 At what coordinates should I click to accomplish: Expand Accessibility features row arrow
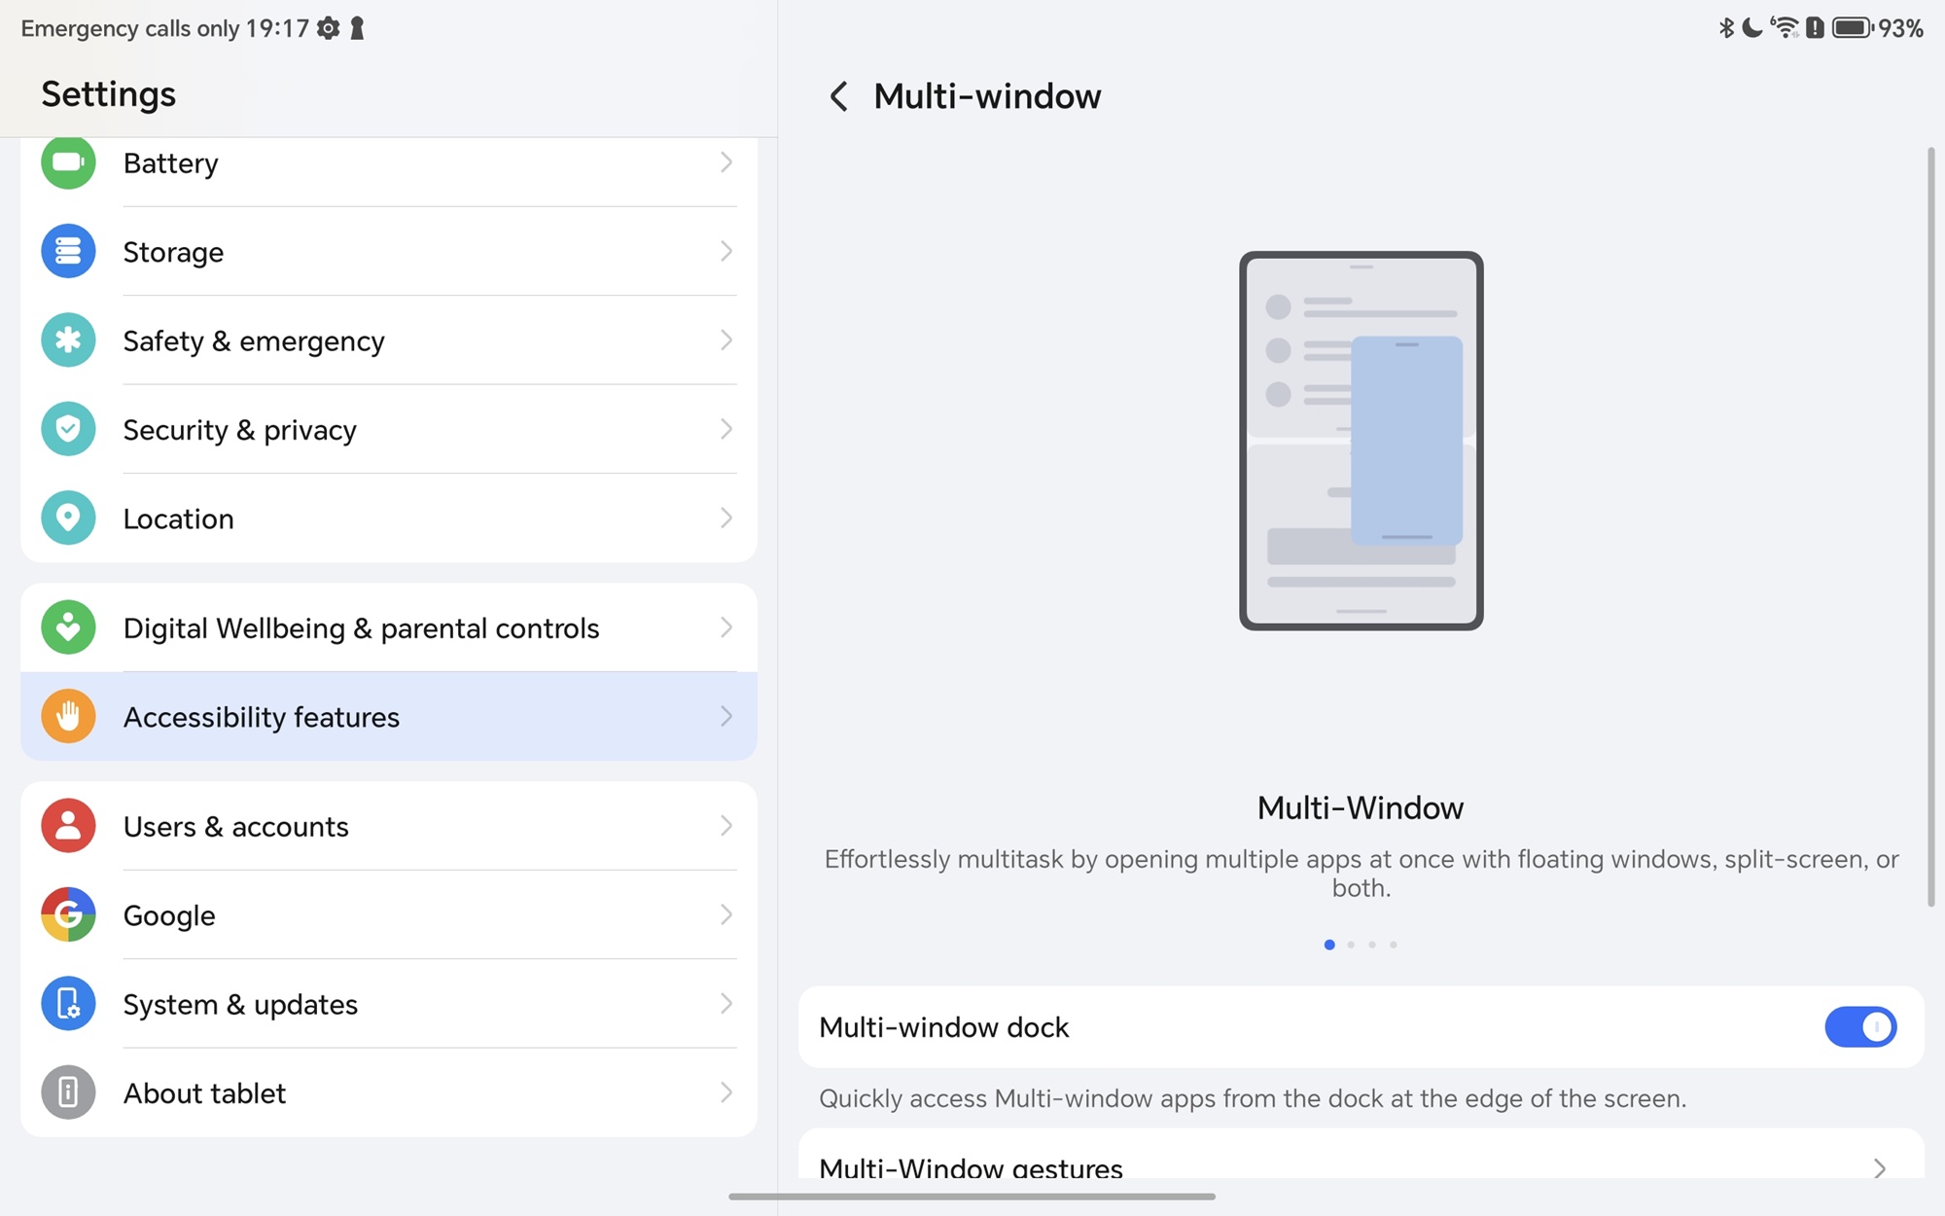coord(725,717)
